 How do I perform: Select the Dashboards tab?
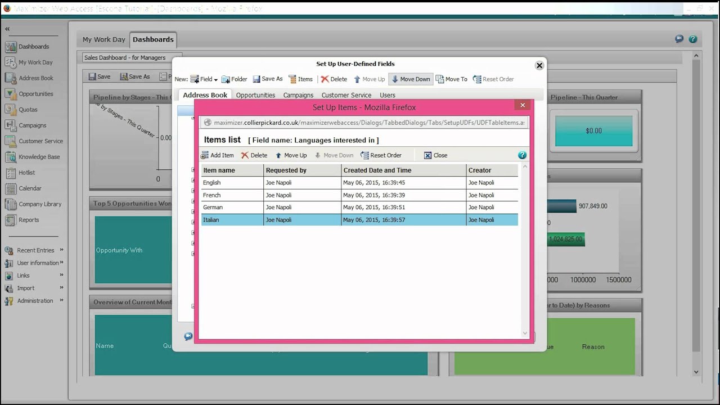pos(153,40)
